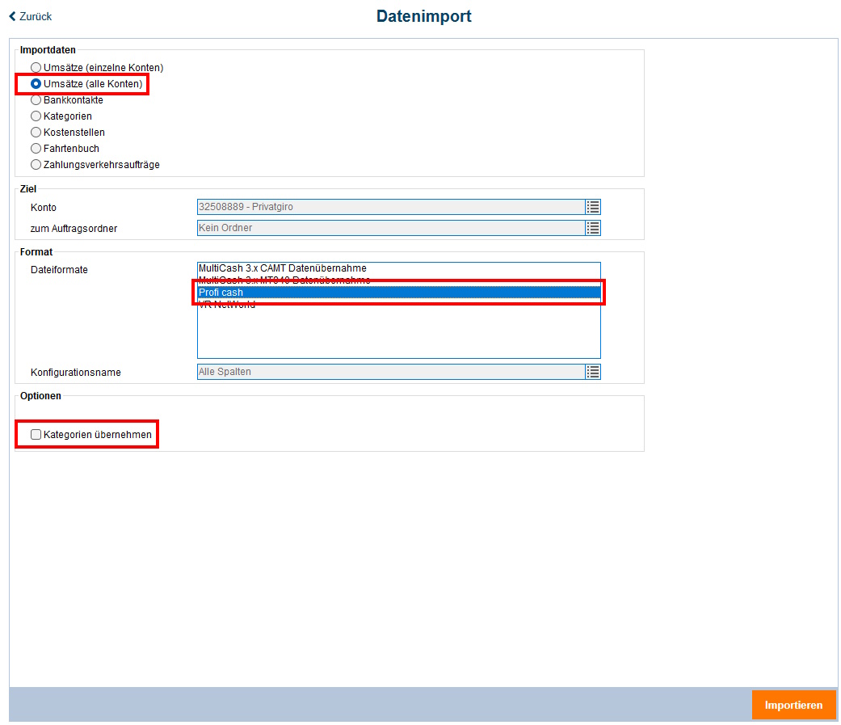Open the Auftragsordner folder picker icon
The image size is (841, 725).
click(592, 228)
